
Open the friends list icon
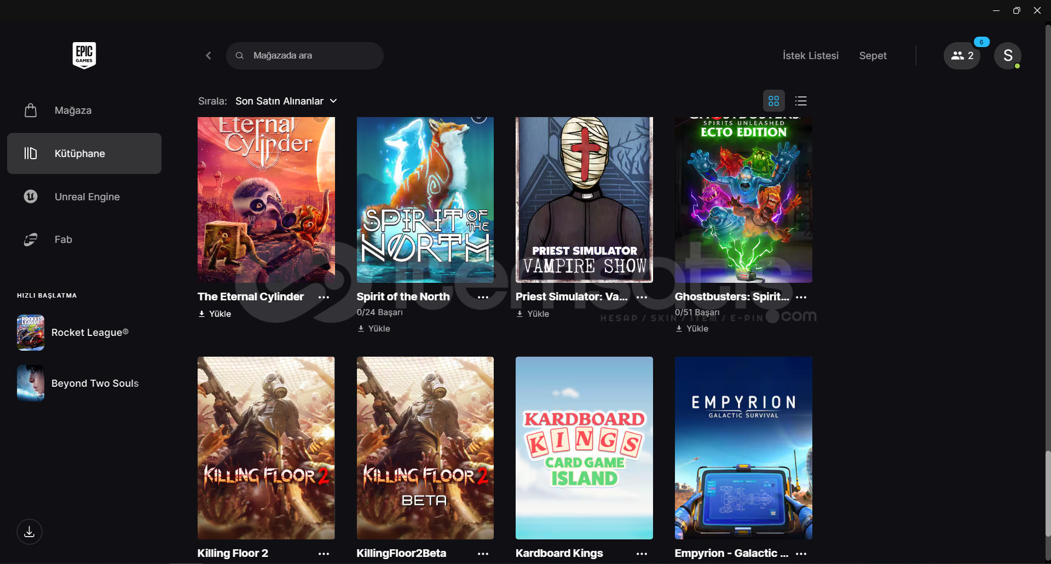(962, 56)
